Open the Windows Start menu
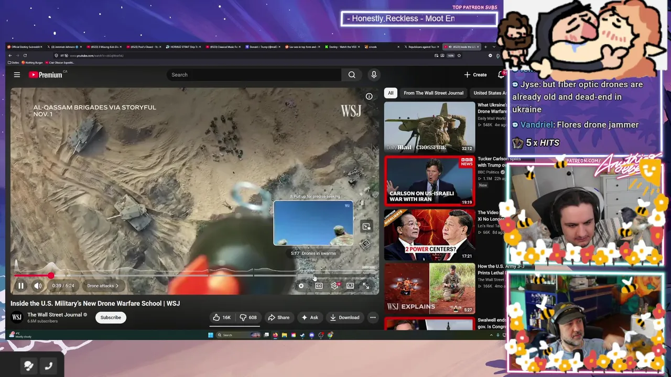The image size is (671, 377). pyautogui.click(x=211, y=335)
